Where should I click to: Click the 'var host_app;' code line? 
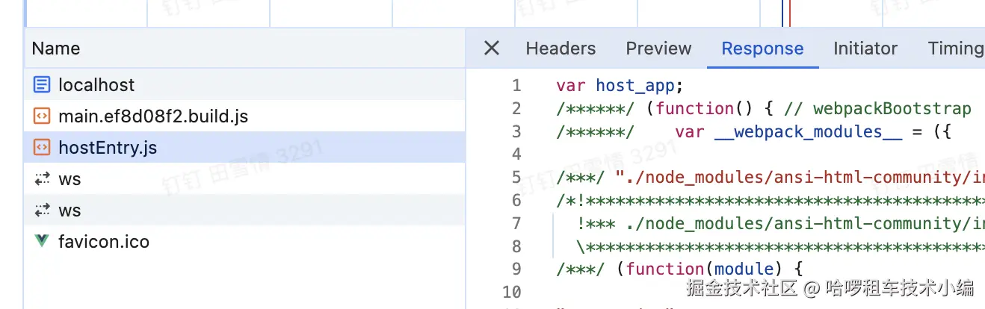(620, 86)
